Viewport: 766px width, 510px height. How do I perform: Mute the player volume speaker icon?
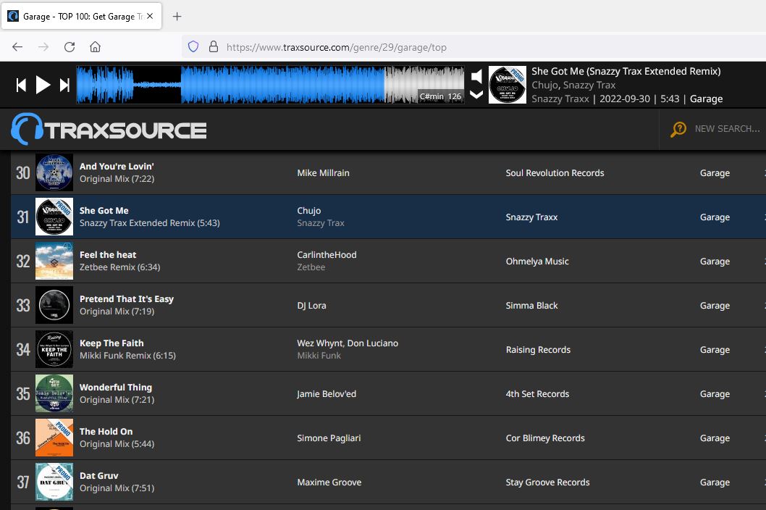point(477,76)
